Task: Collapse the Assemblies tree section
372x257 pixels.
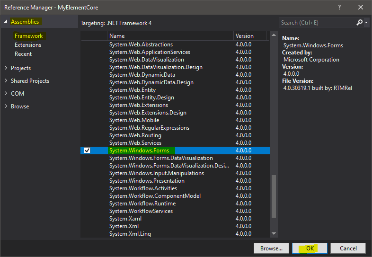Action: click(x=6, y=22)
